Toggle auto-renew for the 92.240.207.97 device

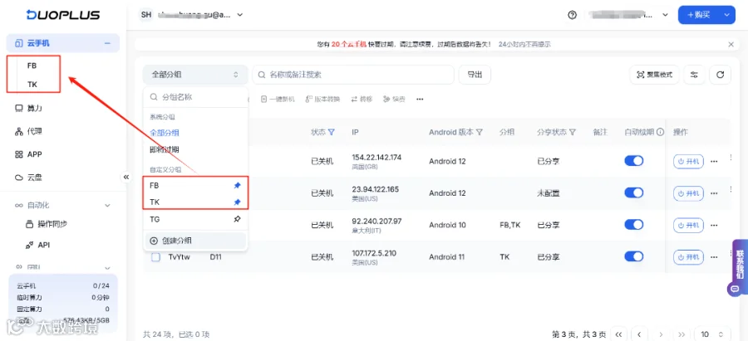pyautogui.click(x=634, y=225)
